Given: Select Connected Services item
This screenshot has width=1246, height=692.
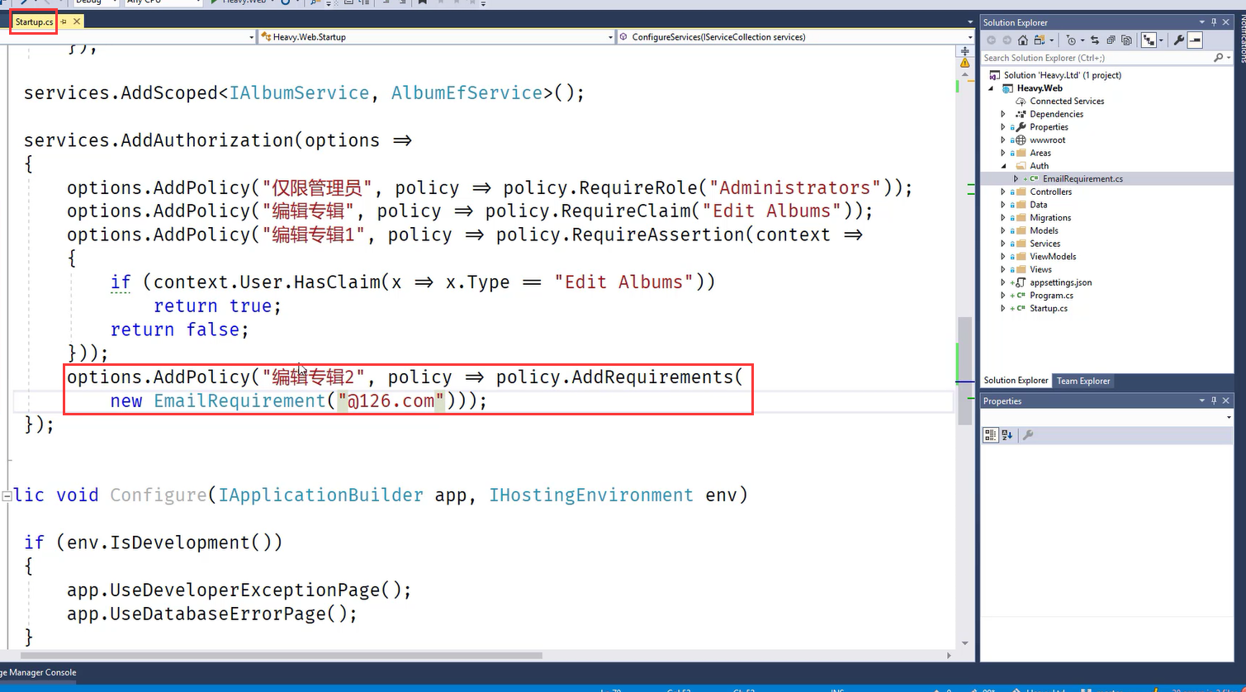Looking at the screenshot, I should coord(1067,101).
